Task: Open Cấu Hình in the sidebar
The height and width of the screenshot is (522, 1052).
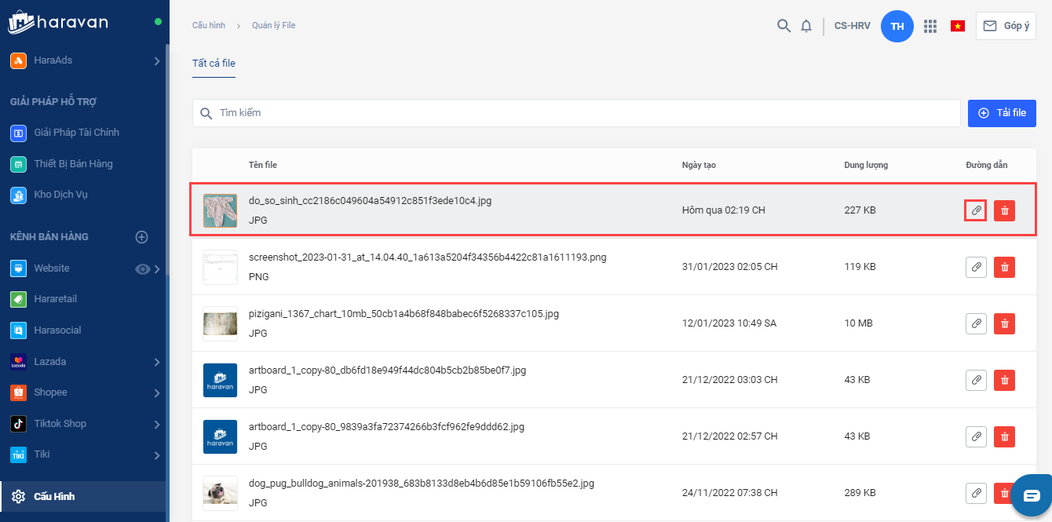Action: tap(54, 496)
